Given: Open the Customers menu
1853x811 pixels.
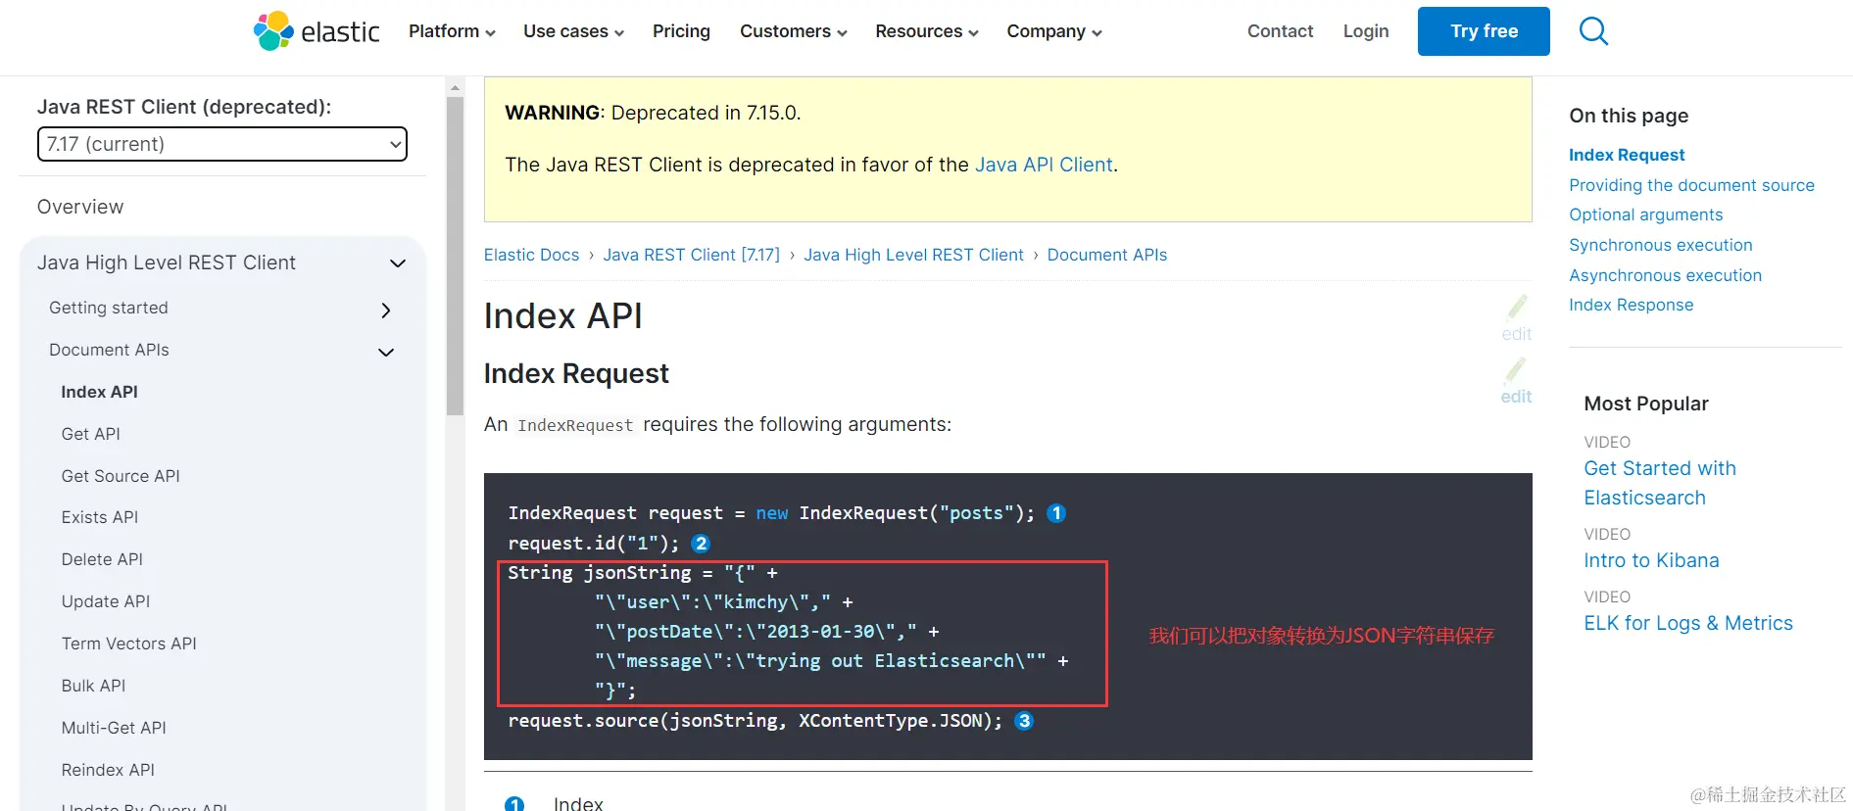Looking at the screenshot, I should (x=793, y=31).
